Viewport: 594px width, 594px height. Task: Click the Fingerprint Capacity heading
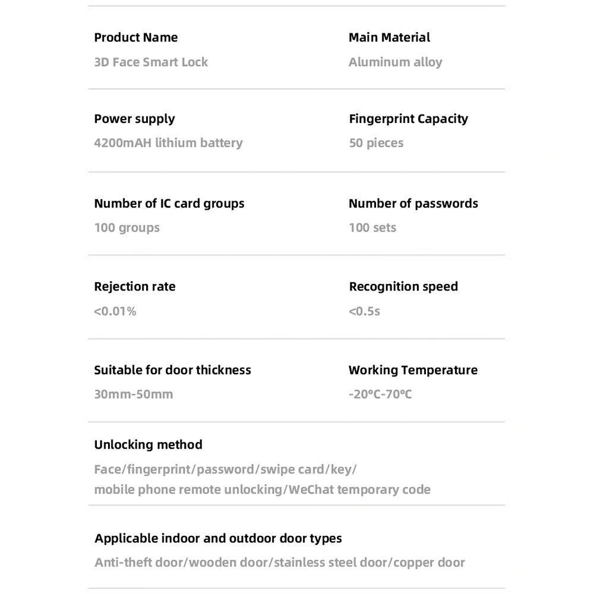click(x=408, y=119)
